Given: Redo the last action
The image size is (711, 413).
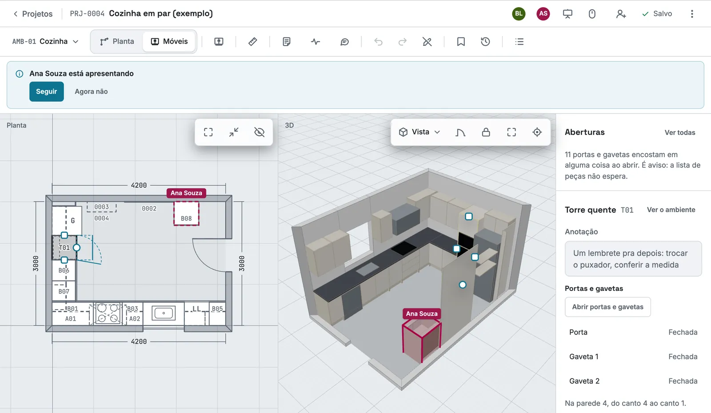Looking at the screenshot, I should tap(403, 42).
